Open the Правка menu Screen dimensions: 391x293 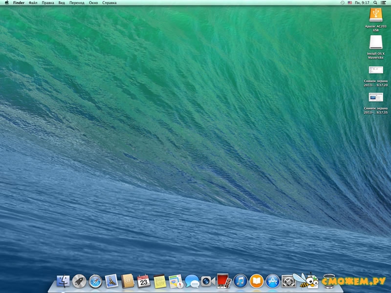(47, 3)
